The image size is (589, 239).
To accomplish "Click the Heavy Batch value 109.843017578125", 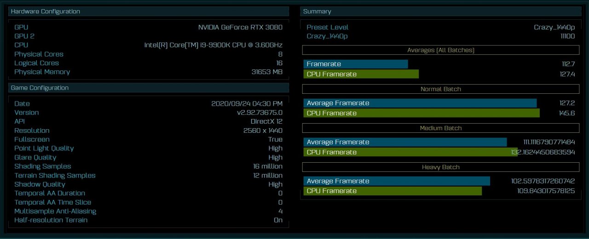I will (546, 191).
